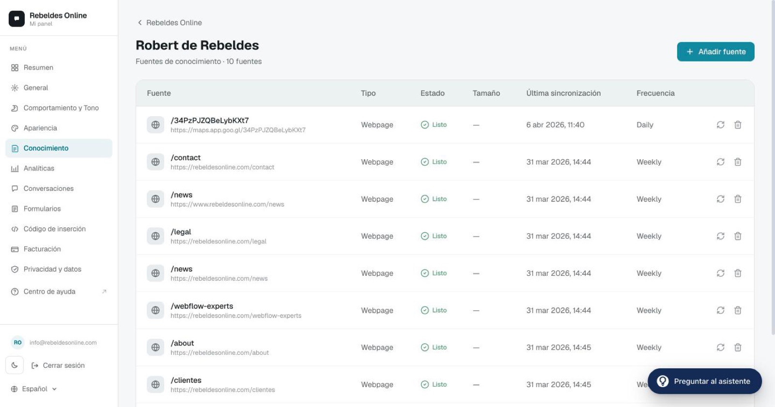
Task: Open the Resumen menu item
Action: click(59, 68)
